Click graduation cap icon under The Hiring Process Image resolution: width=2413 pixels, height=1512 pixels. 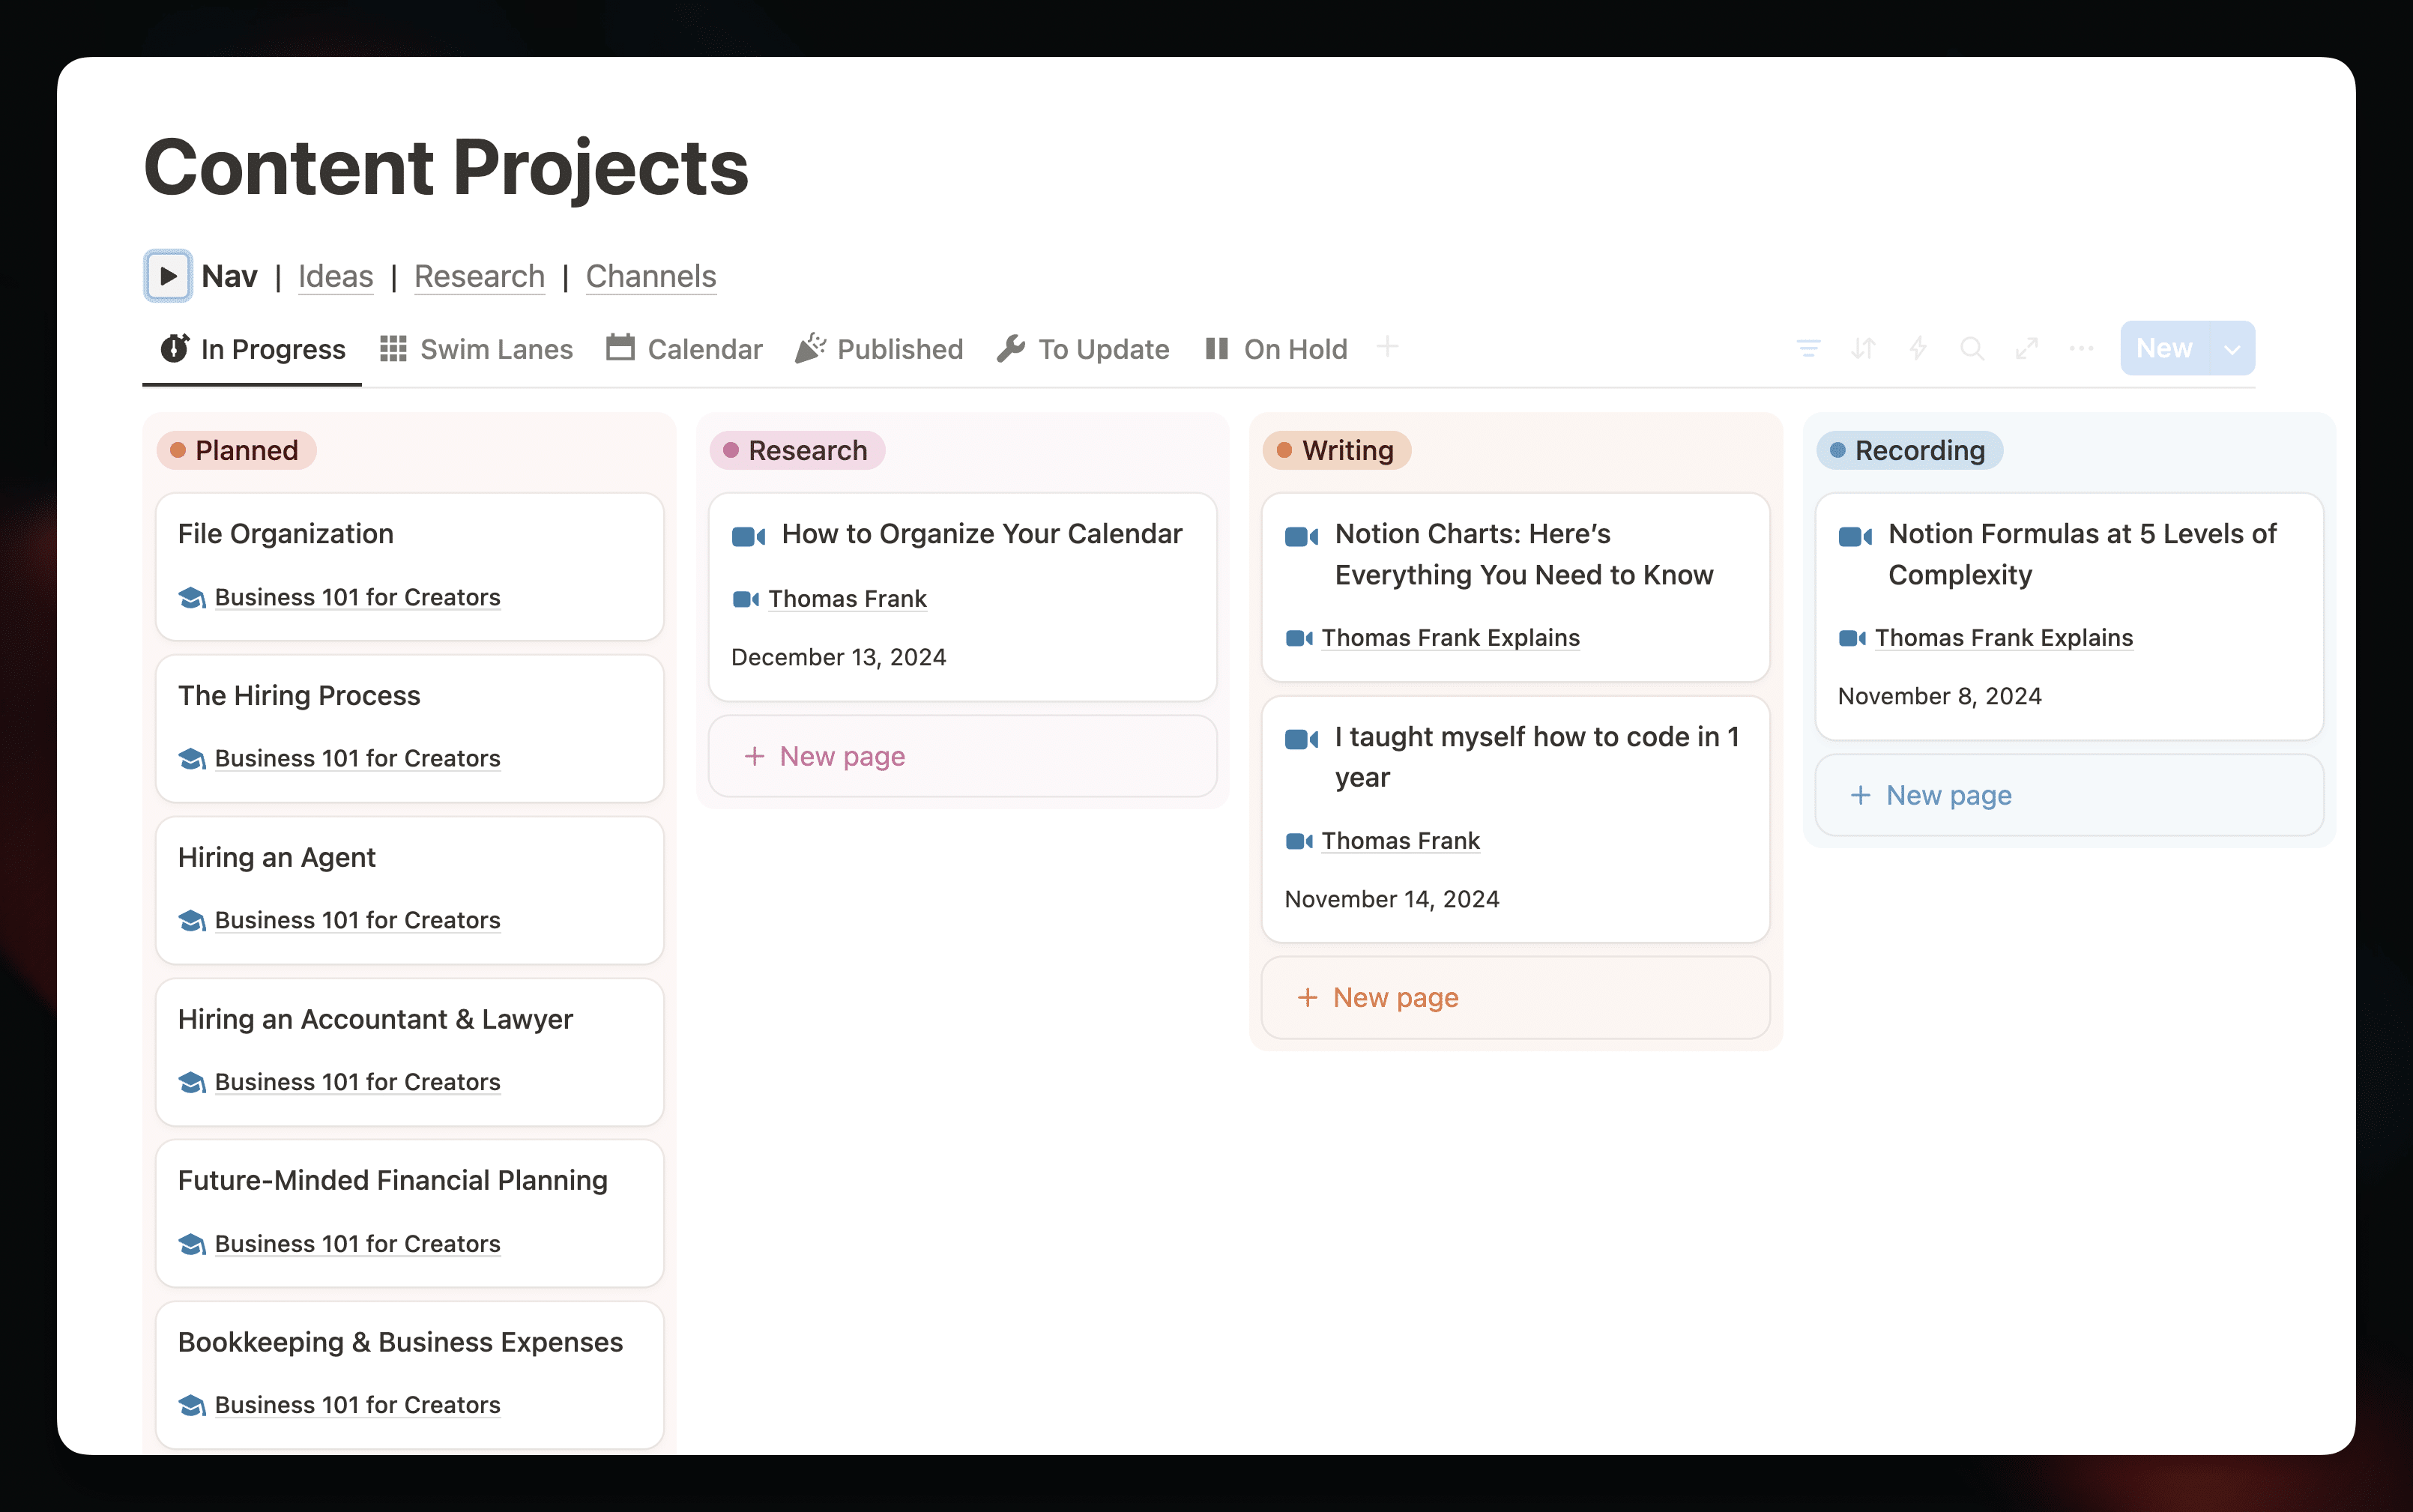[192, 759]
